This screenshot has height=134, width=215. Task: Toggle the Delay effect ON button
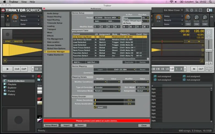point(188,24)
